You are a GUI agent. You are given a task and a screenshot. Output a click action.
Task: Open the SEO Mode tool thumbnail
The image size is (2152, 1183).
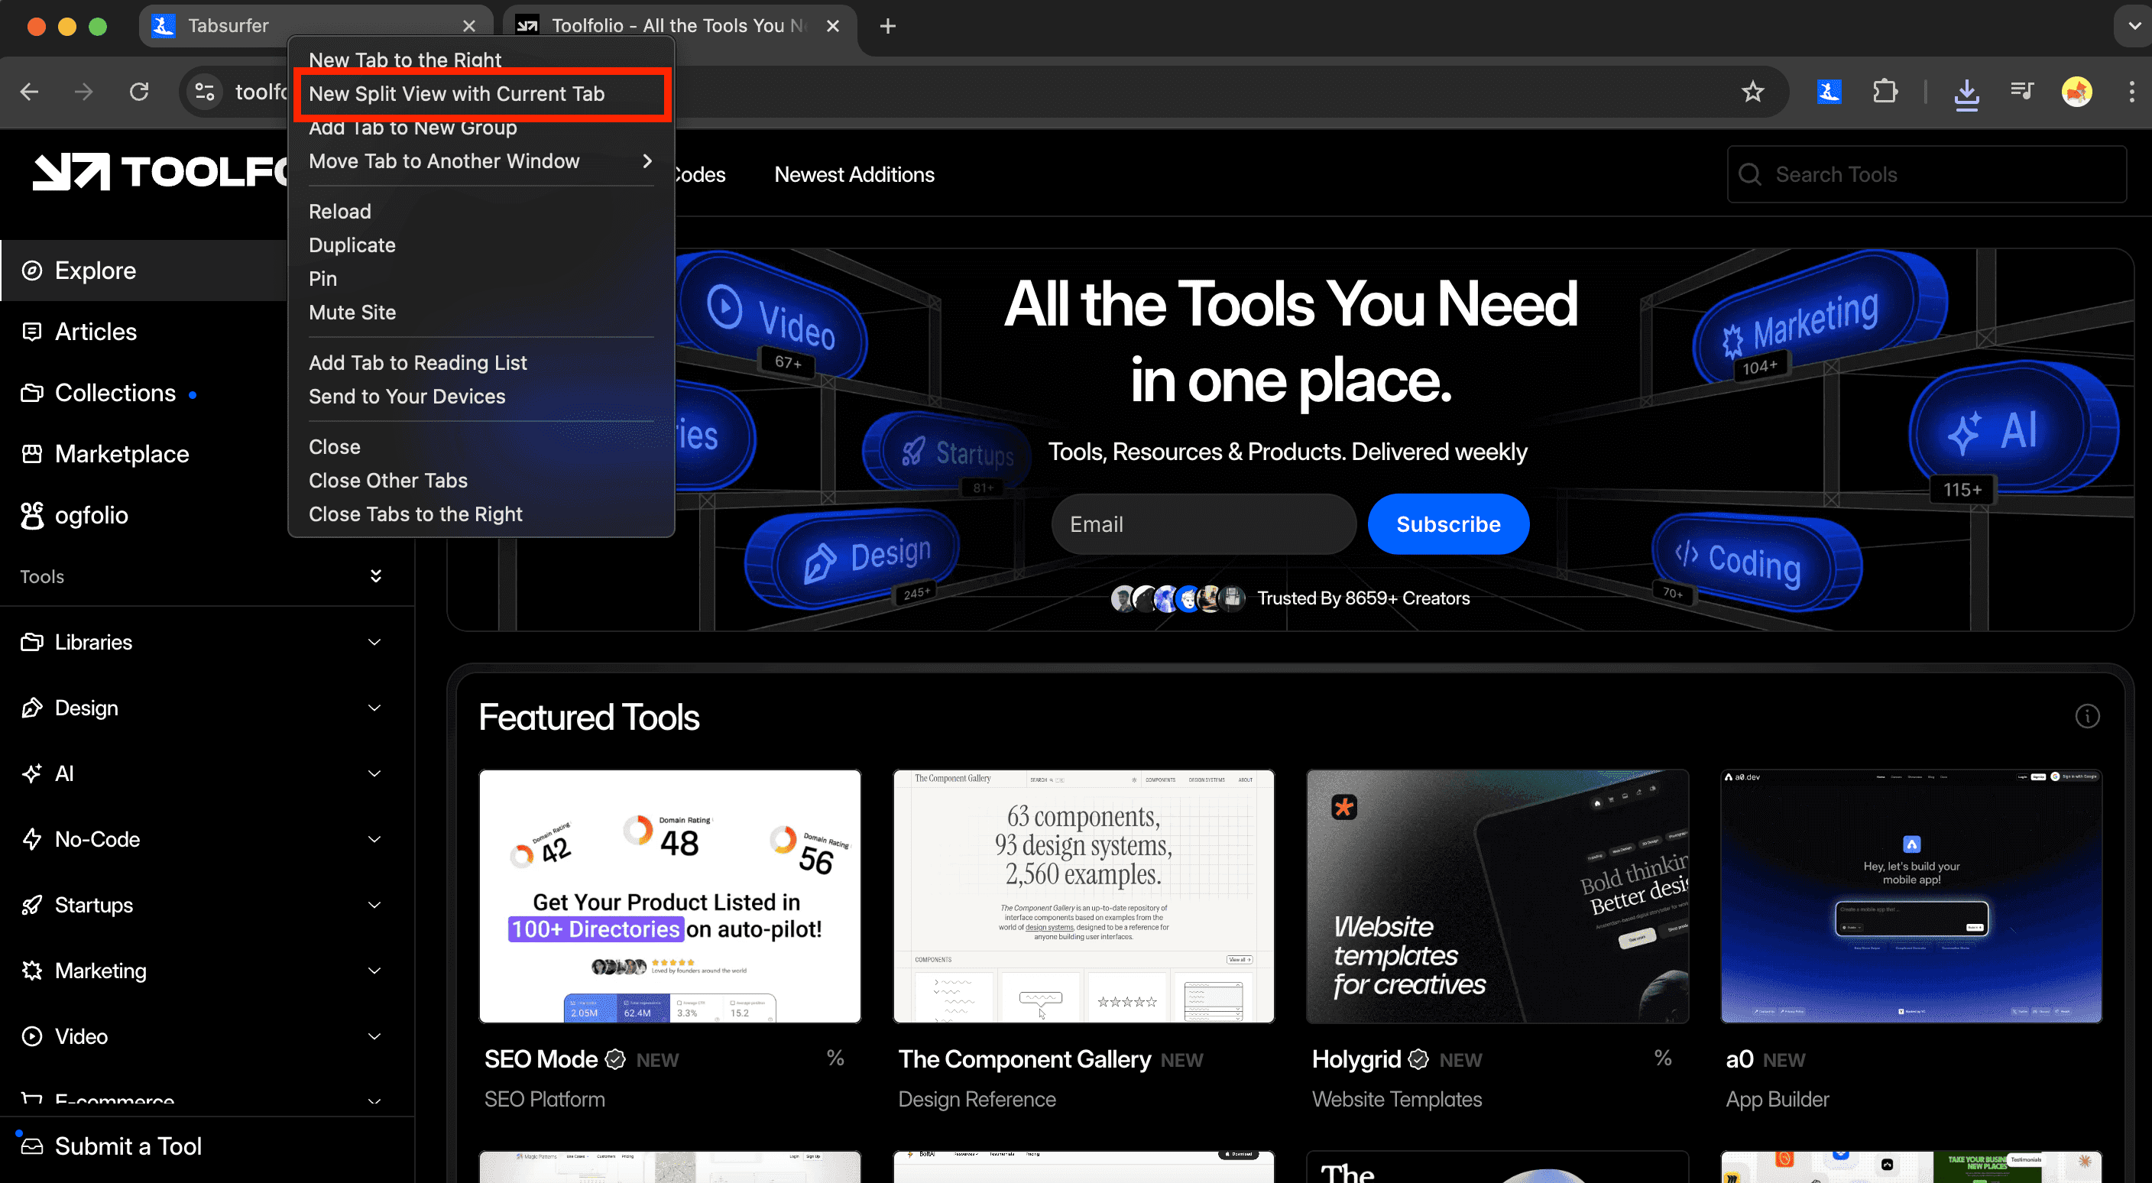tap(669, 896)
